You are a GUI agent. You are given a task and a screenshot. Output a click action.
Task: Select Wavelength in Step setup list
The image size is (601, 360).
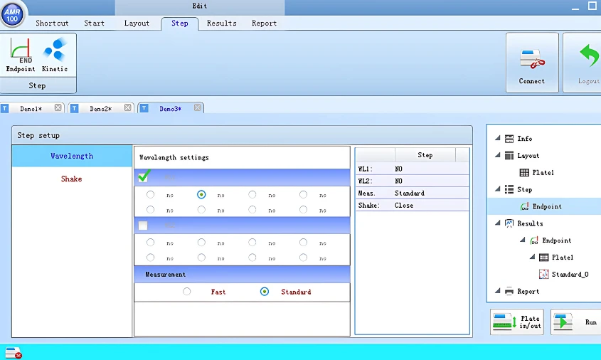(72, 156)
